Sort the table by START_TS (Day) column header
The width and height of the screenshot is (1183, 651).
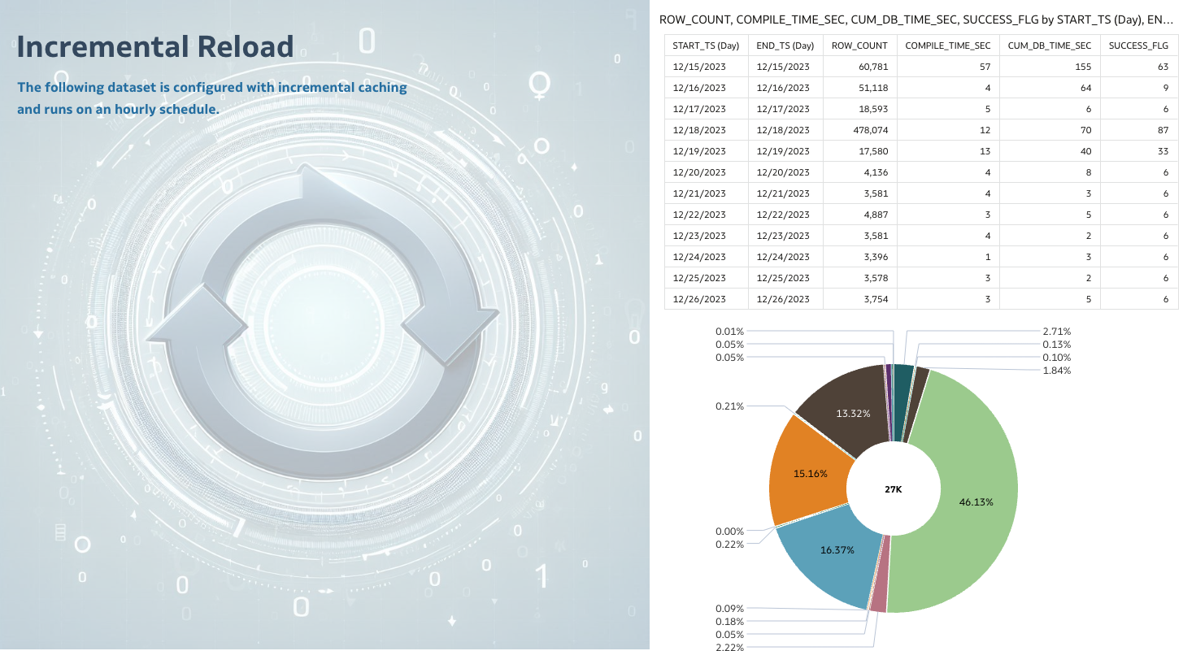click(x=704, y=46)
